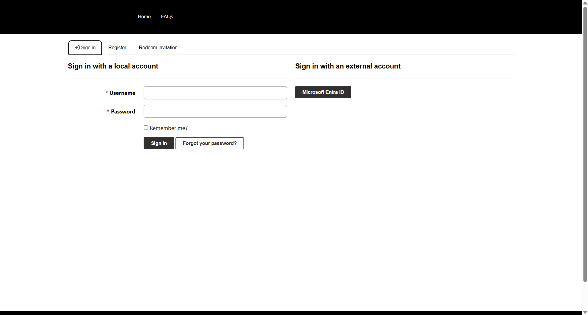This screenshot has width=588, height=315.
Task: Click the Username field label
Action: (123, 93)
